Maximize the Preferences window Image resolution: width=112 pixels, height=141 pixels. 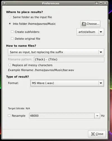[x=101, y=3]
